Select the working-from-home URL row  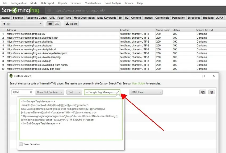tap(113, 65)
